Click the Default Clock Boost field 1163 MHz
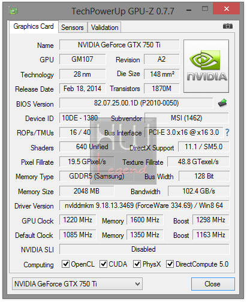Screen dimensions: 247x302 [210, 235]
